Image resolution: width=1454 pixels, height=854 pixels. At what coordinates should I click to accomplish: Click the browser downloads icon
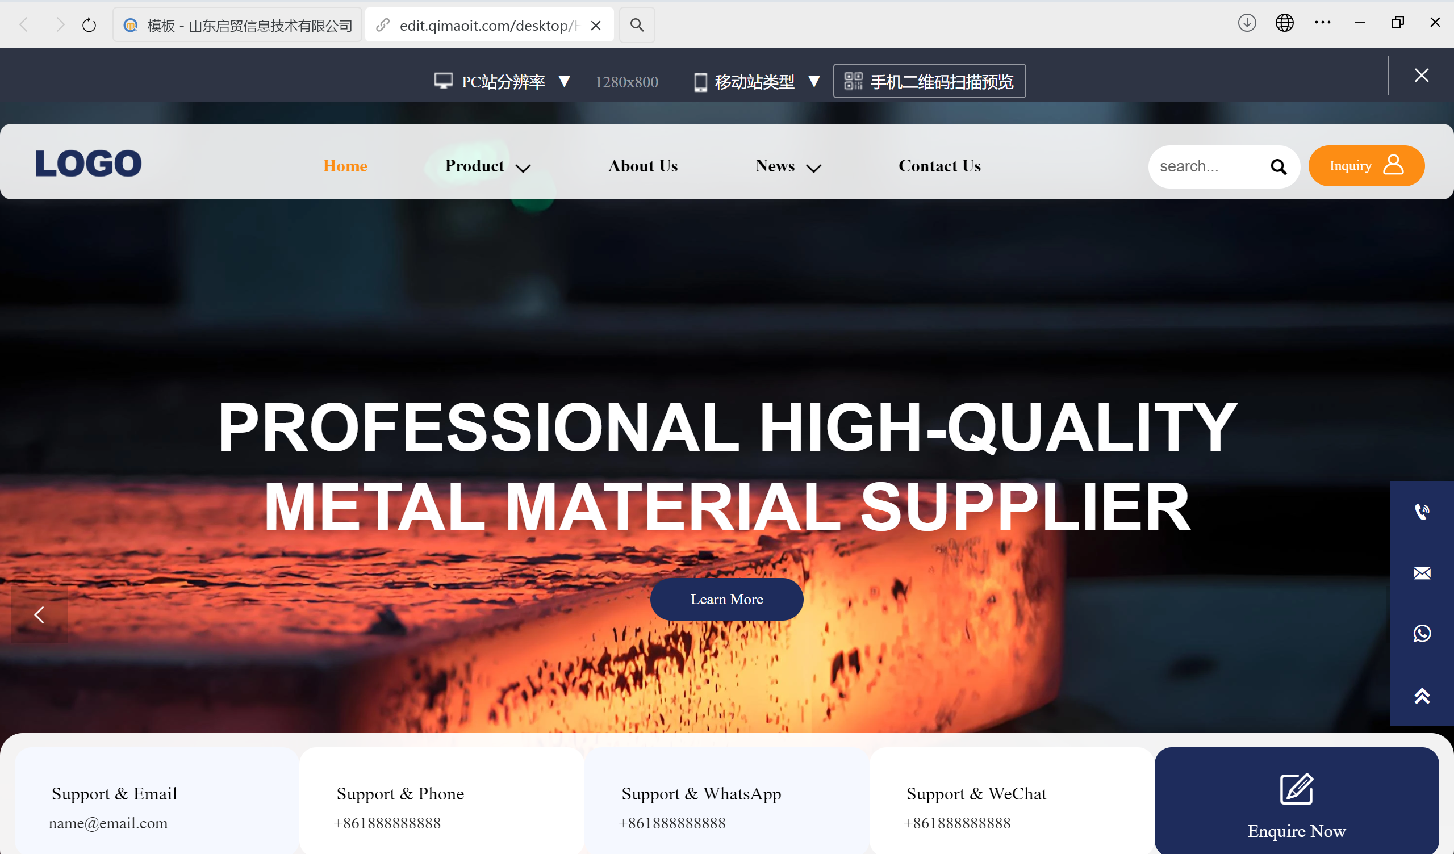pyautogui.click(x=1247, y=23)
